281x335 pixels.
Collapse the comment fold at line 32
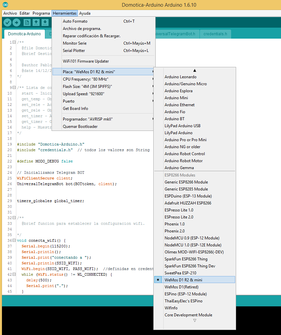click(x=14, y=217)
